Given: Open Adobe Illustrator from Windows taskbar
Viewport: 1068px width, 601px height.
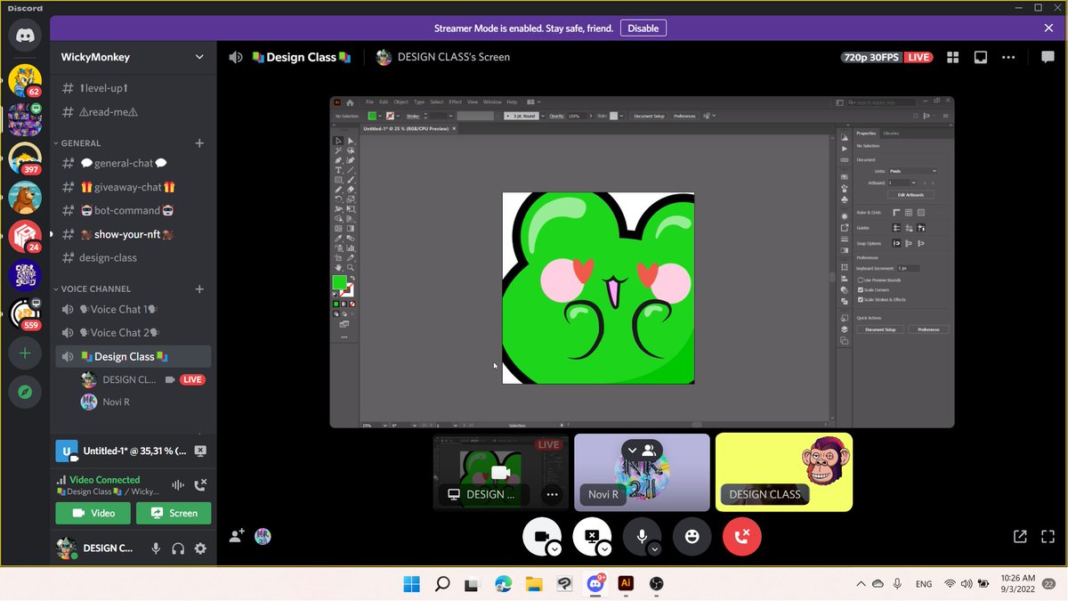Looking at the screenshot, I should pos(626,583).
